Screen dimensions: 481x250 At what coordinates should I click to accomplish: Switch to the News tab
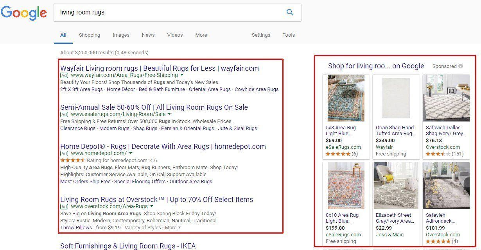[x=148, y=35]
